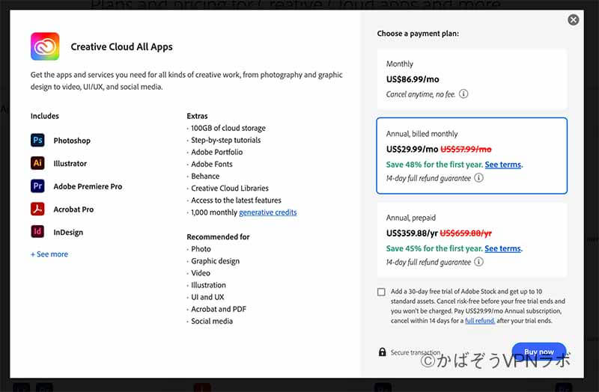Screen dimensions: 599x392
Task: Click 'Creative Cloud Libraries' in Extras
Action: 230,189
